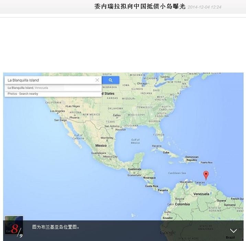
Task: Clear the La Blanquilla Island search text
Action: pos(97,80)
